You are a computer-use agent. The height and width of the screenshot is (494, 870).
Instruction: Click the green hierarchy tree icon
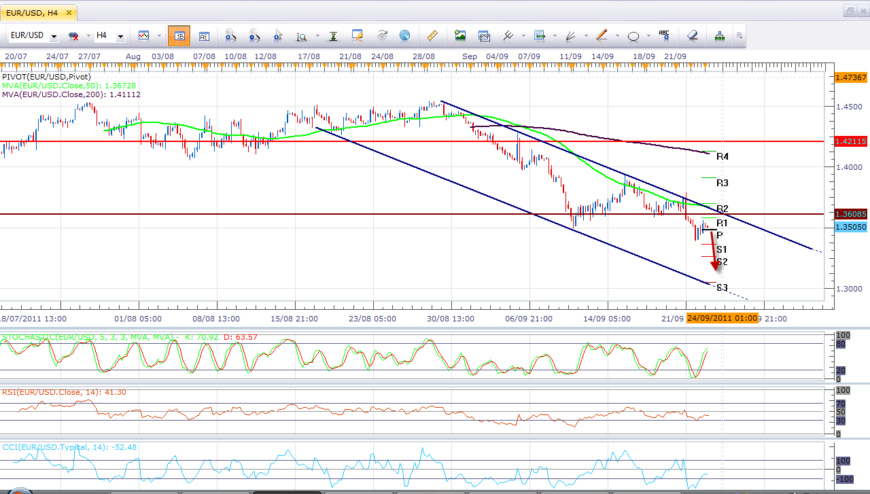coord(720,35)
